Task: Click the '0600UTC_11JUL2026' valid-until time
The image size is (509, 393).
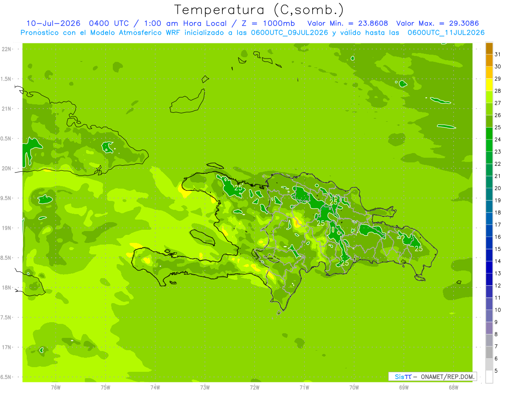Action: pos(446,33)
